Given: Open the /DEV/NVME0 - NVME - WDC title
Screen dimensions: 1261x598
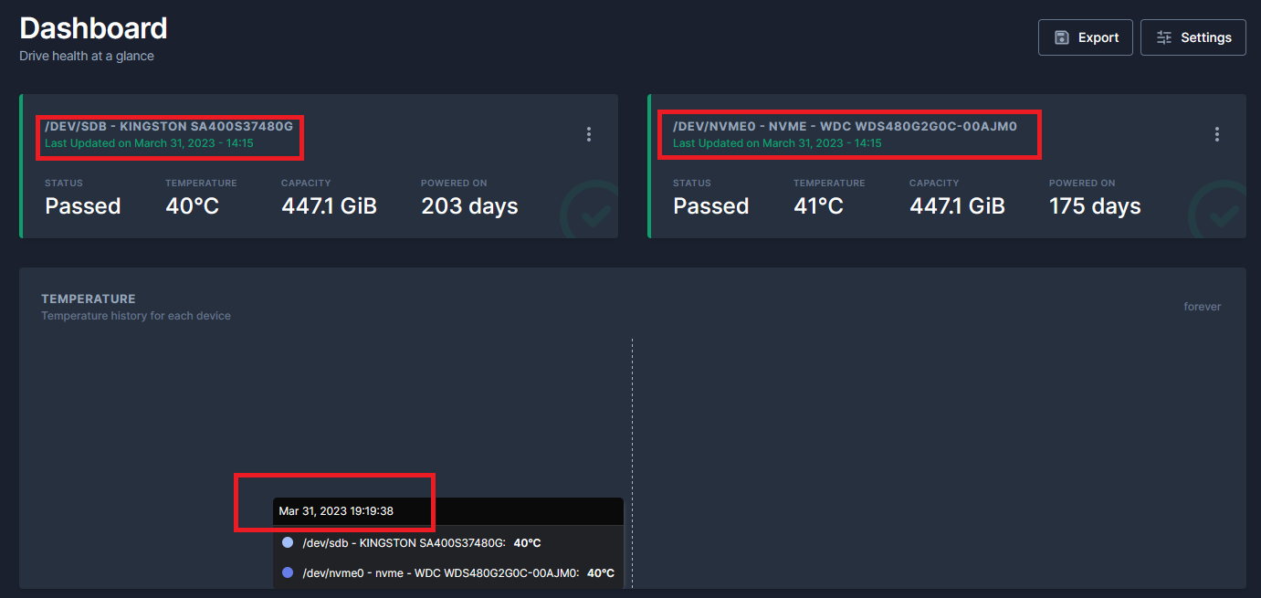Looking at the screenshot, I should 845,126.
